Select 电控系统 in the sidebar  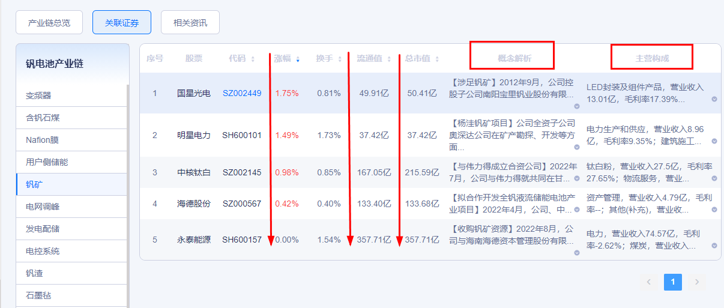pyautogui.click(x=71, y=251)
